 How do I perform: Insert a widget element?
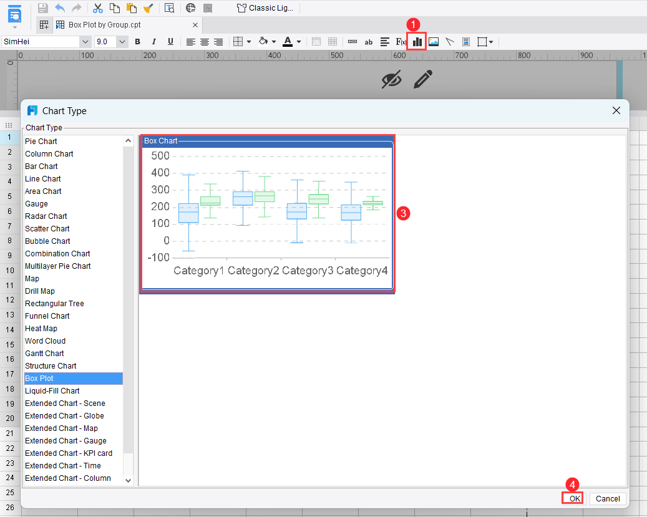pyautogui.click(x=353, y=42)
